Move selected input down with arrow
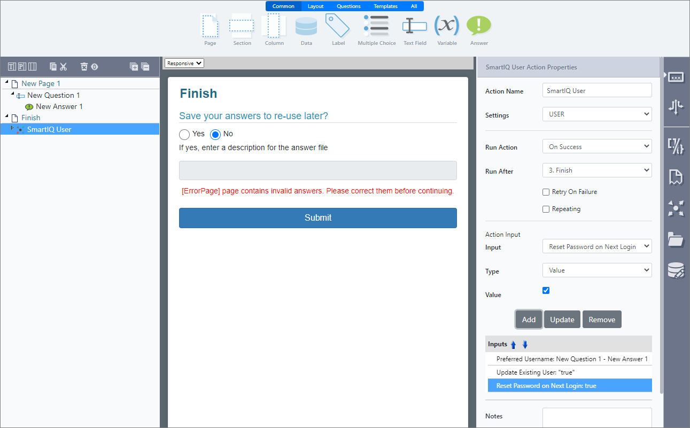The width and height of the screenshot is (690, 428). 525,345
